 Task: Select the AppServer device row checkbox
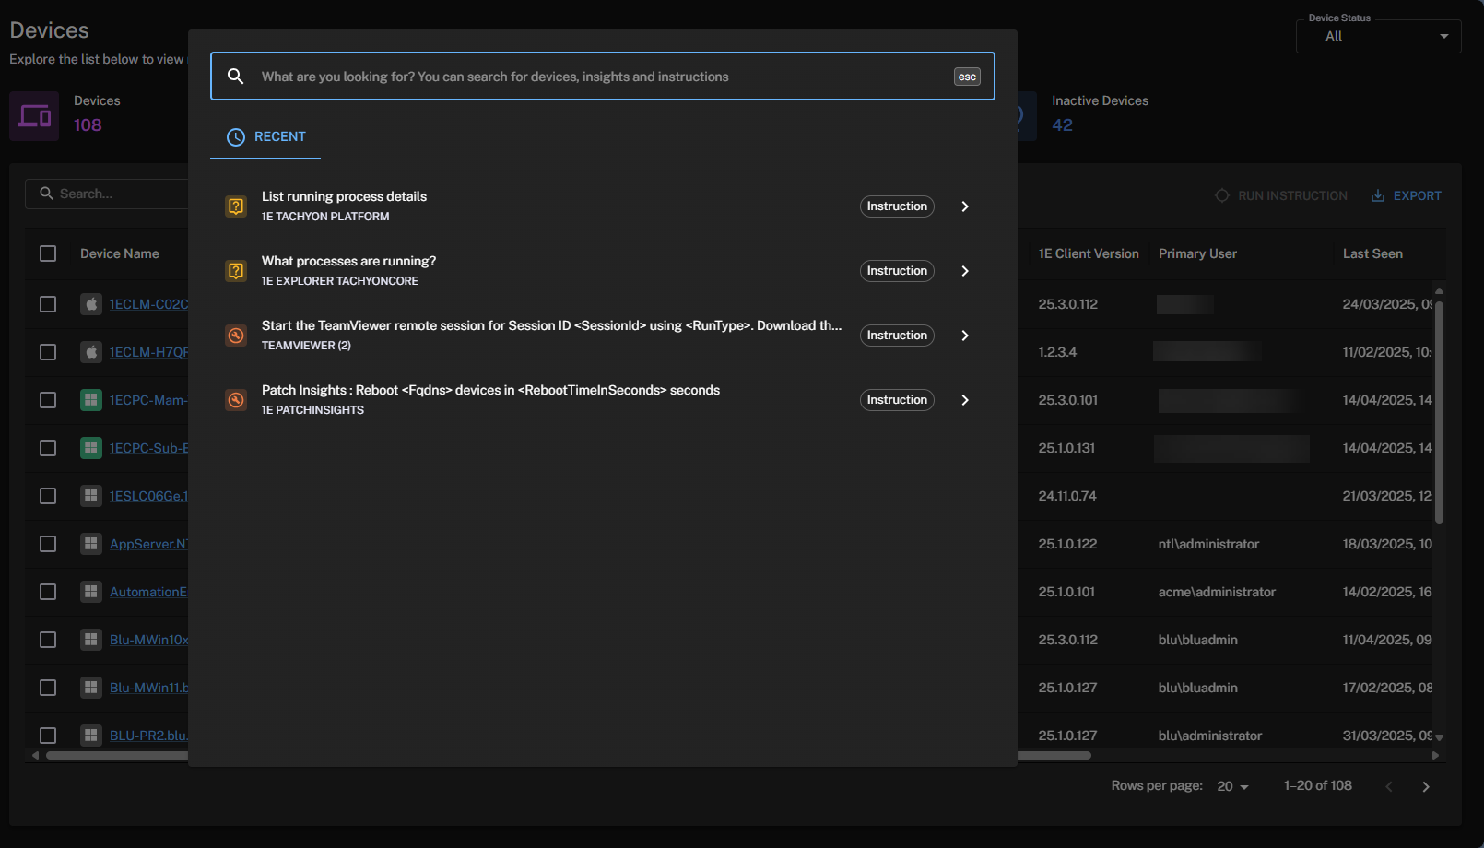pyautogui.click(x=48, y=544)
